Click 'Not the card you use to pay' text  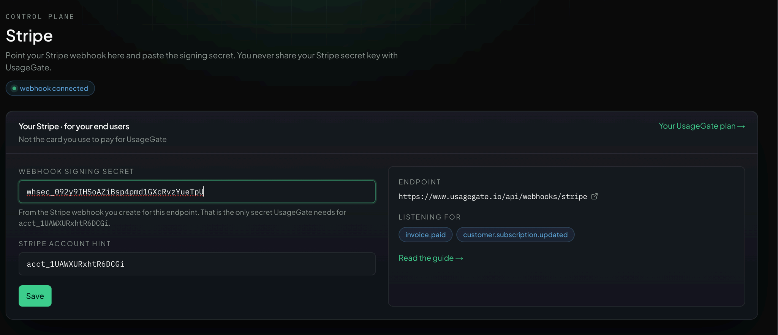click(93, 139)
